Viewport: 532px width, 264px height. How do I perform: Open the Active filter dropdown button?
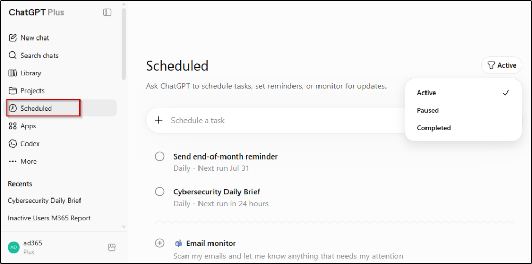tap(501, 65)
